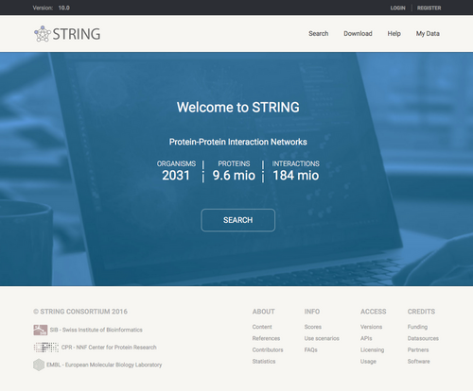Screen dimensions: 473x391
Task: Open the Download menu item
Action: pos(358,33)
